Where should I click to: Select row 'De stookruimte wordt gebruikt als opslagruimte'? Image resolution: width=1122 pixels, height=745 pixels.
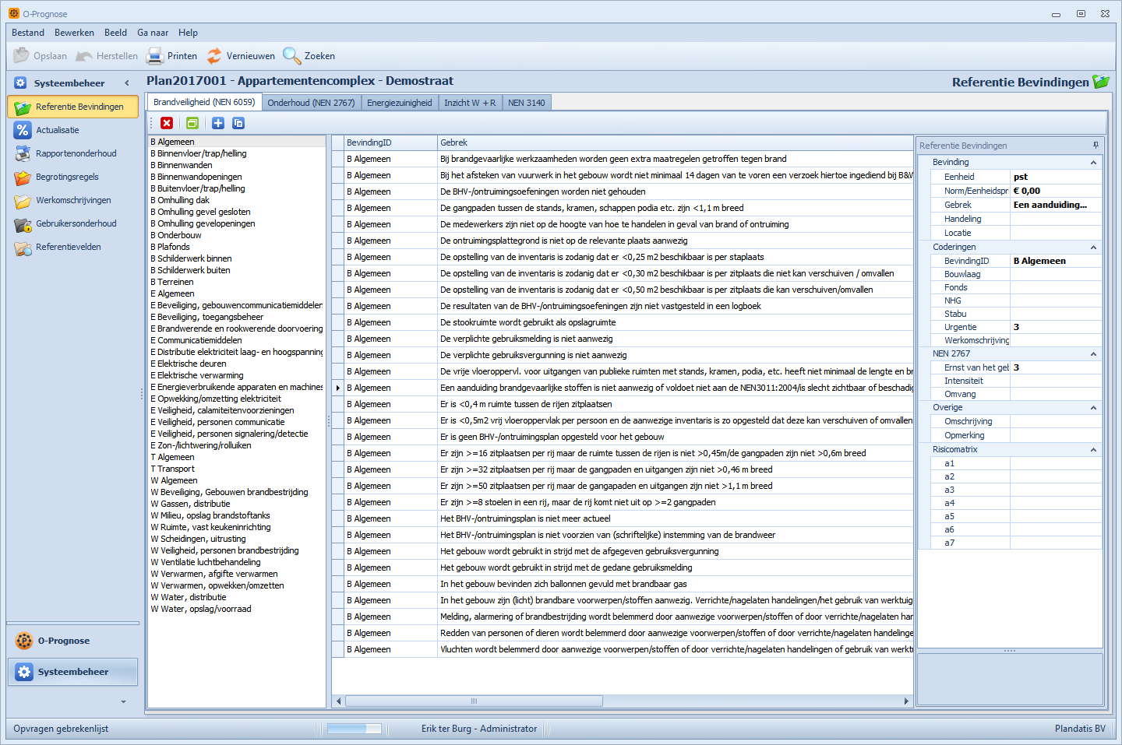(623, 322)
